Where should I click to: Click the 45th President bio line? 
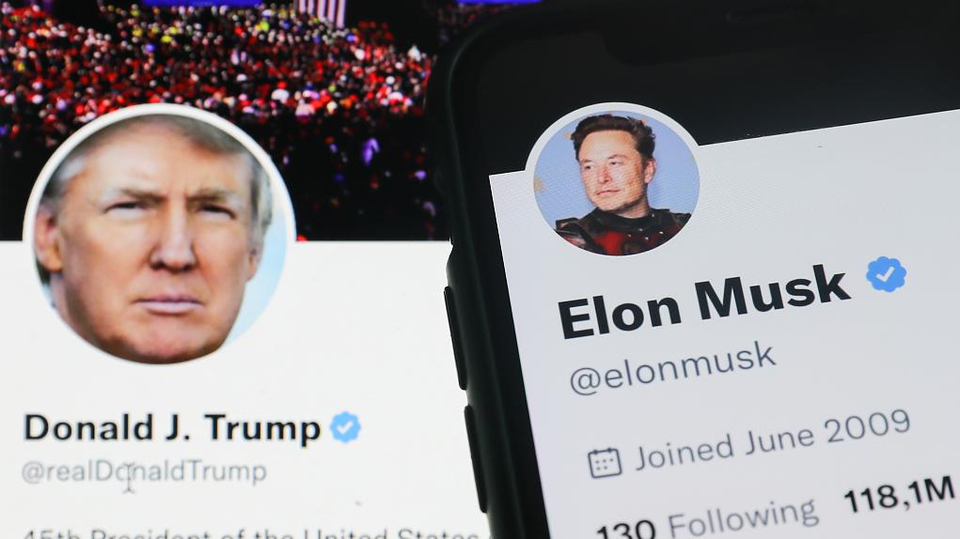[251, 533]
